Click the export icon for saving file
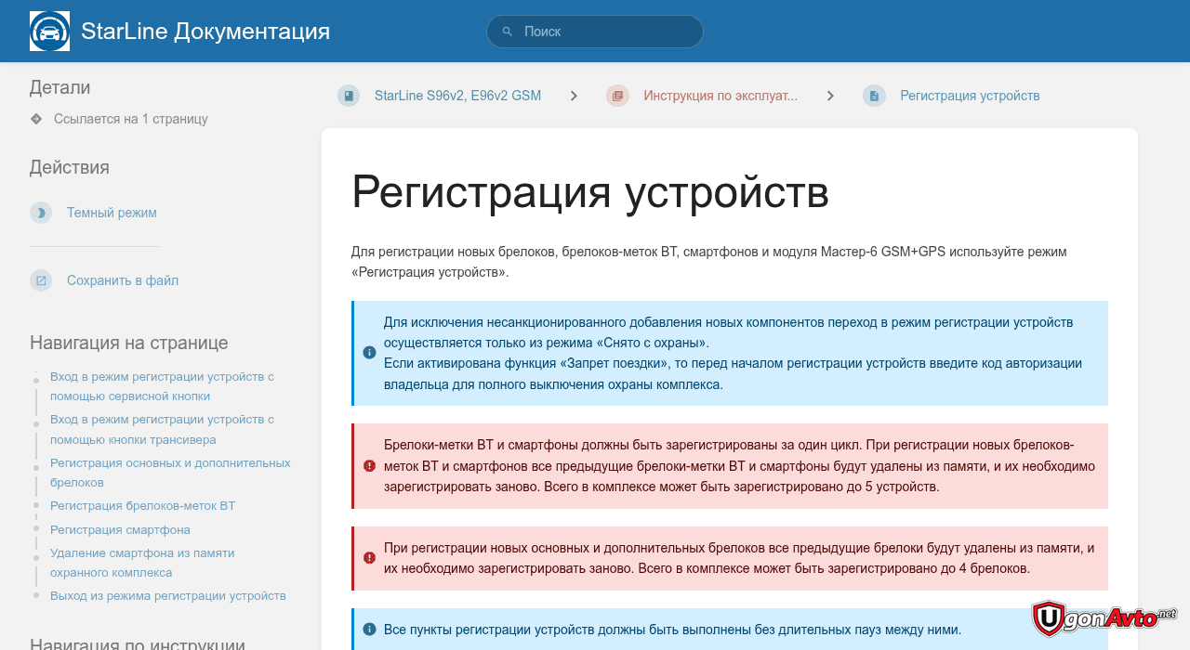The height and width of the screenshot is (650, 1190). point(41,280)
